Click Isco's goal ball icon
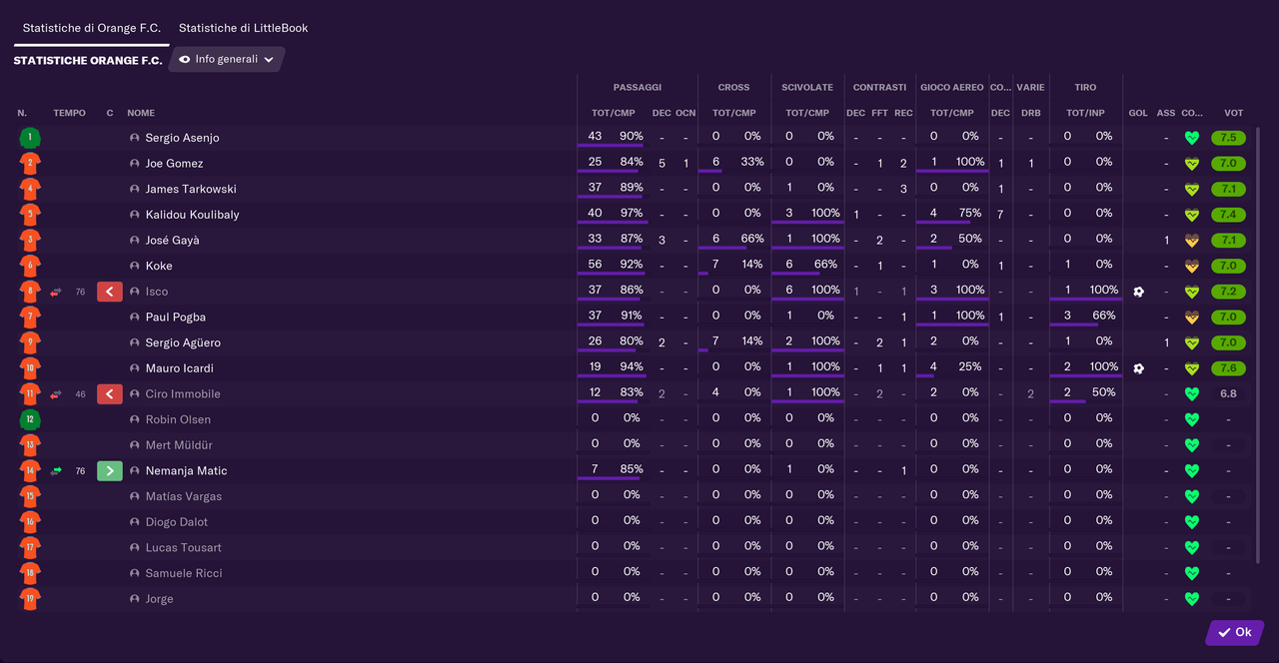 click(x=1138, y=292)
